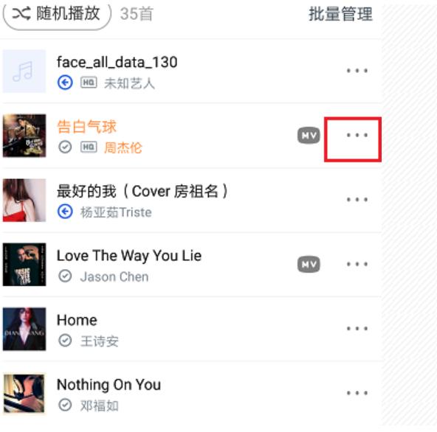This screenshot has width=437, height=432.
Task: Click the MV badge on Love The Way You Lie
Action: 309,264
